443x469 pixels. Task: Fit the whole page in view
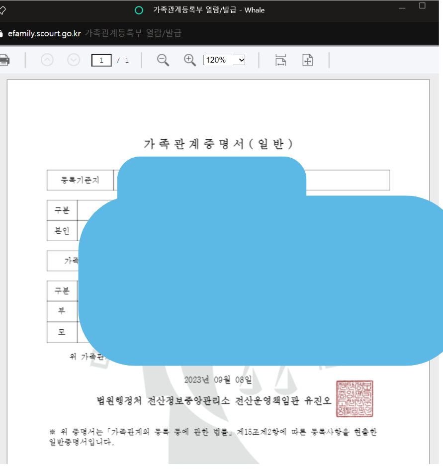(x=308, y=60)
